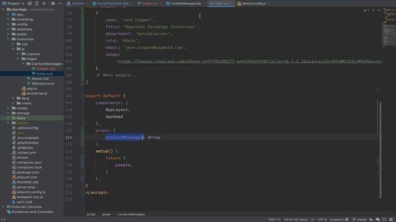Open Welcome.vue file
Image resolution: width=396 pixels, height=222 pixels.
click(43, 83)
